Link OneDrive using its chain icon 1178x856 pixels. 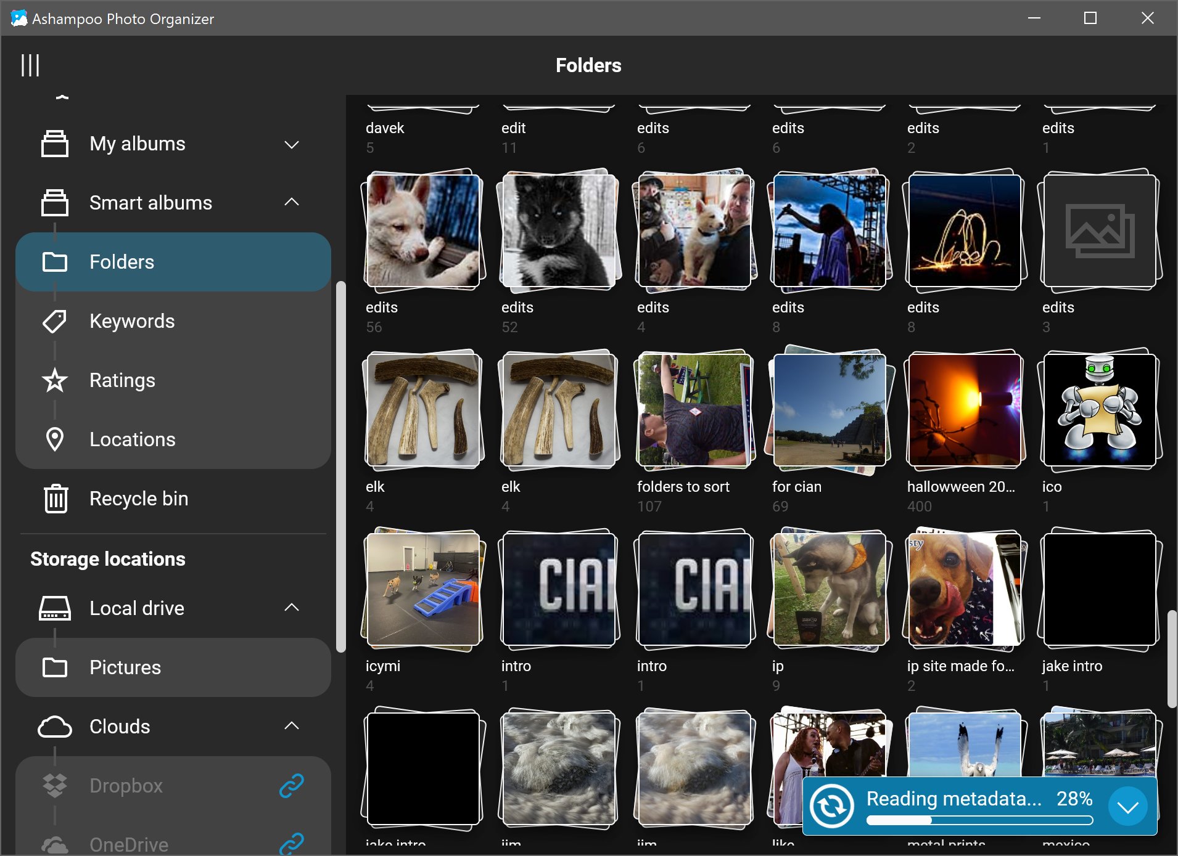(x=291, y=844)
